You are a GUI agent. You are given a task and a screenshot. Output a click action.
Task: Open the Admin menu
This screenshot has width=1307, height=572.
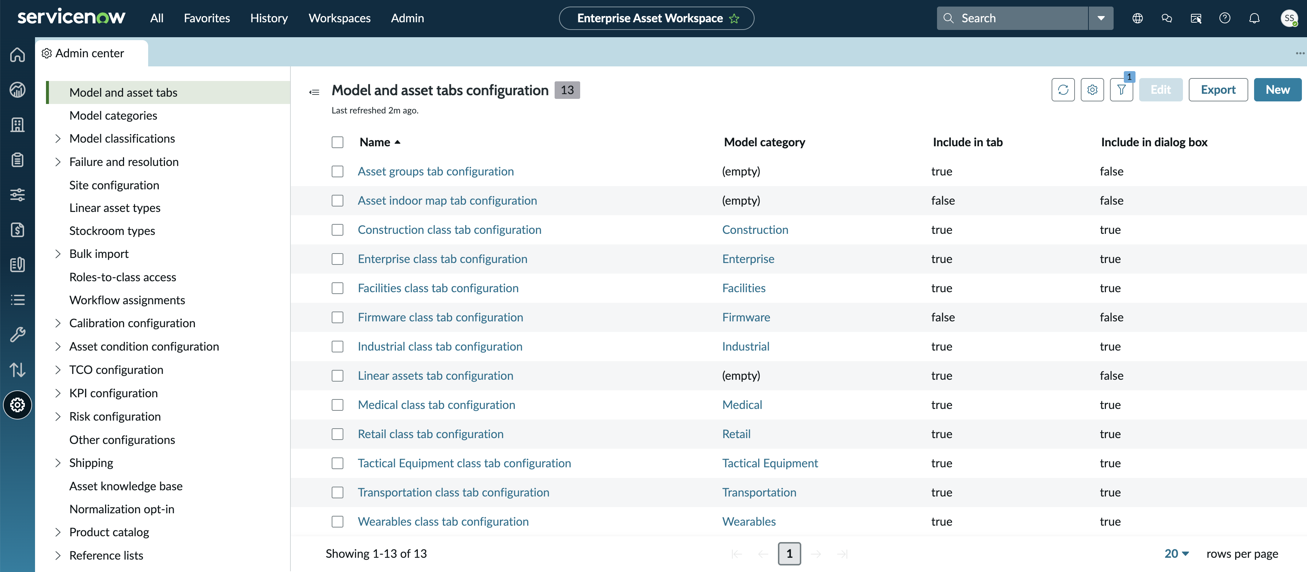(x=408, y=18)
